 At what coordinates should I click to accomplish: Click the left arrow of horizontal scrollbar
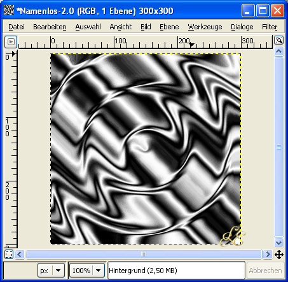(20, 254)
